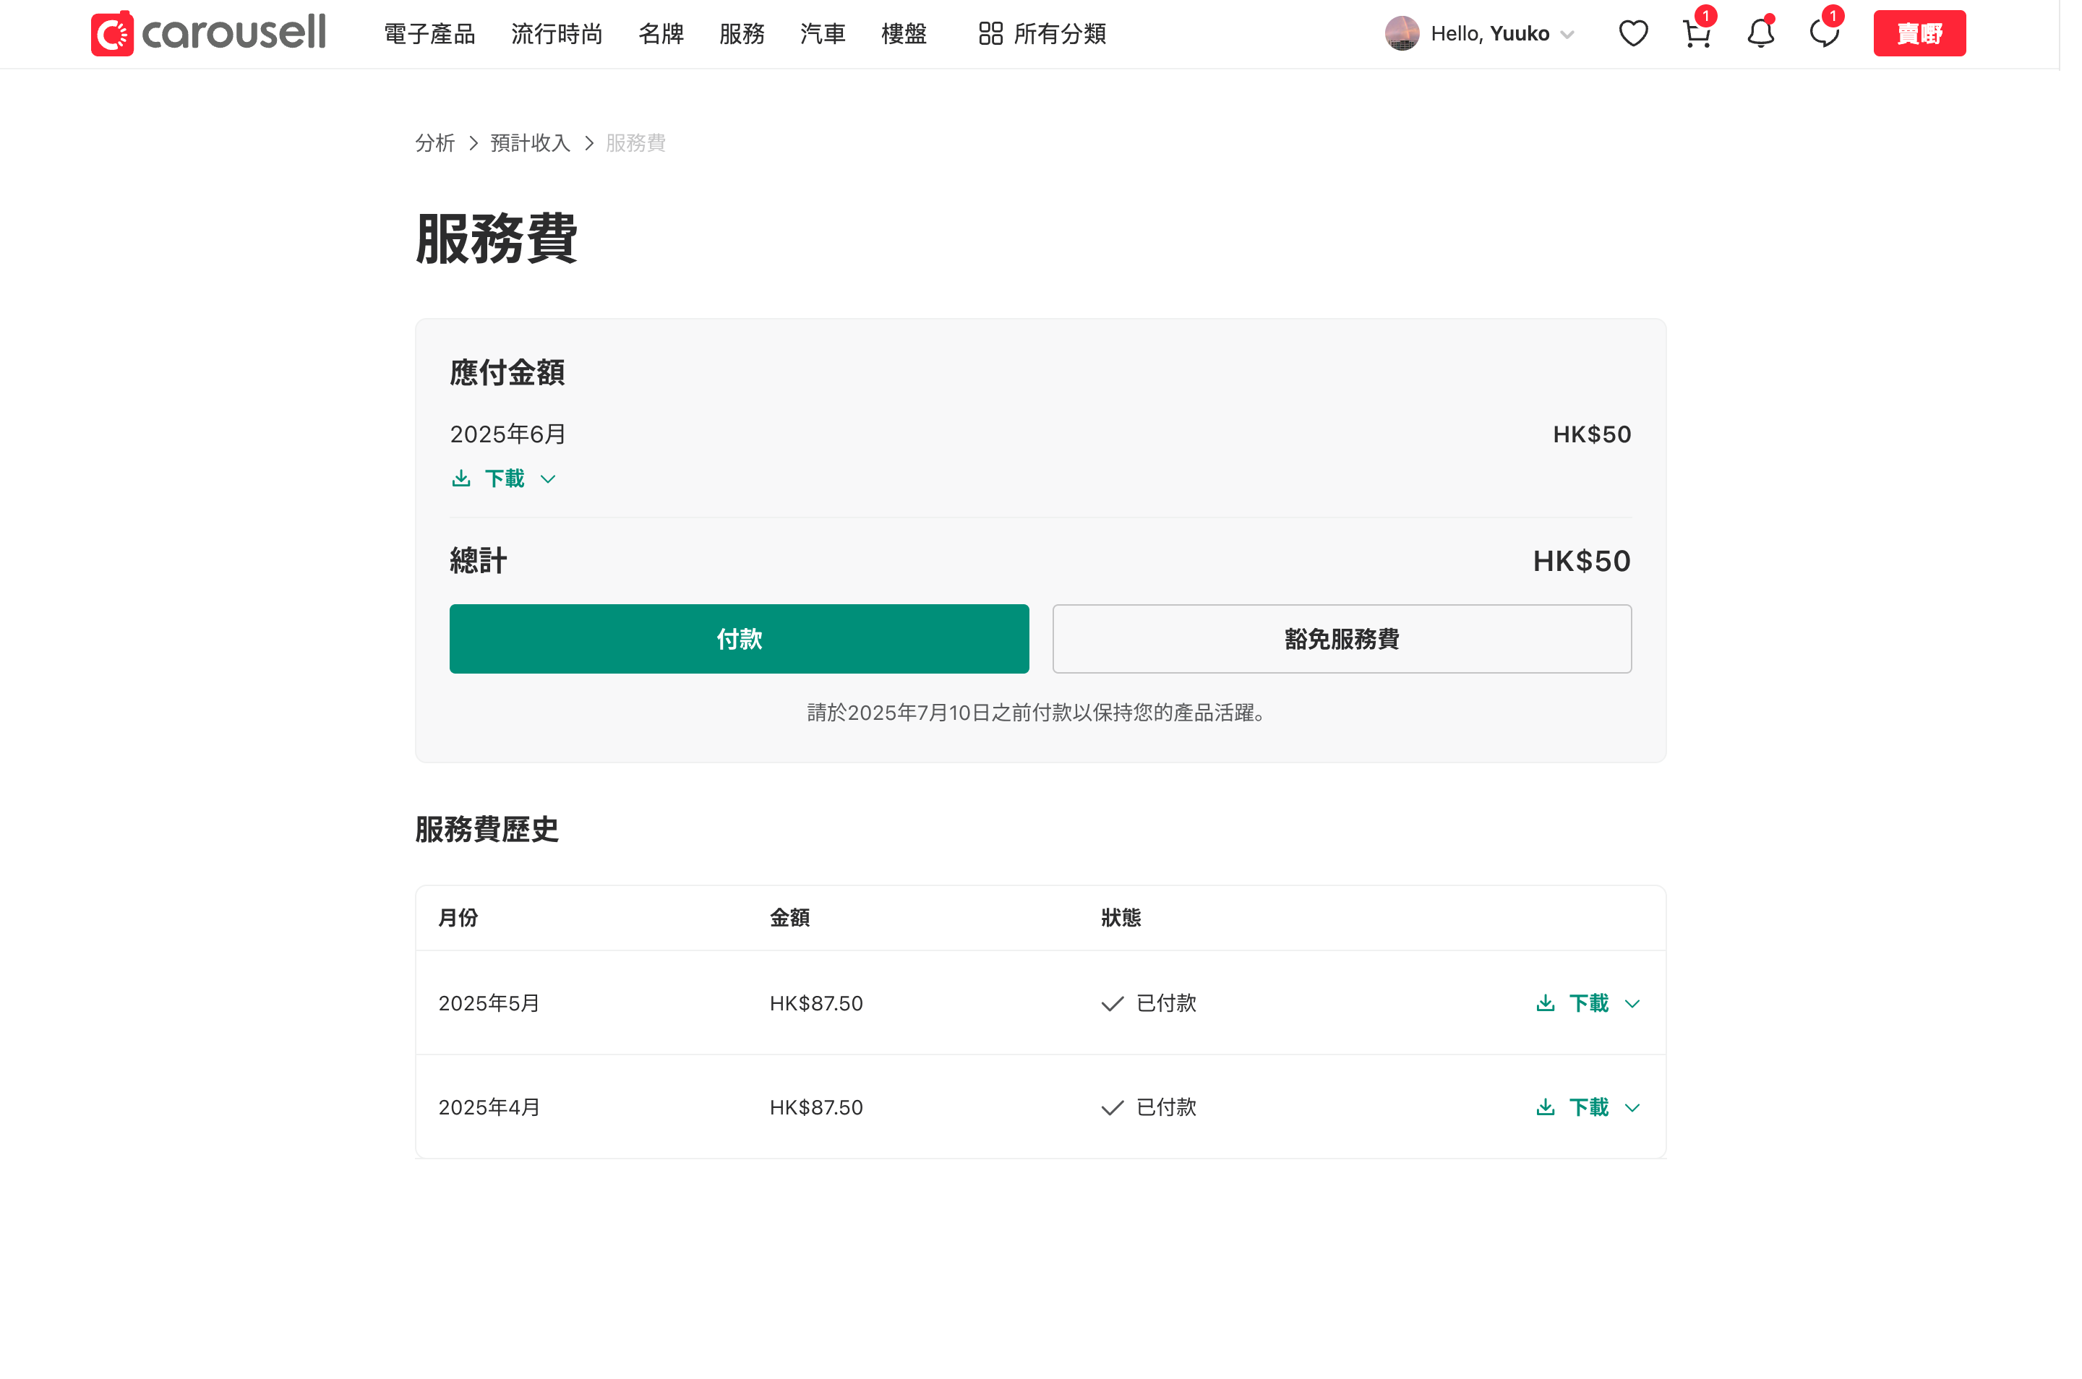Click the 豁免服務費 waive fee button
The height and width of the screenshot is (1379, 2082).
[x=1342, y=638]
